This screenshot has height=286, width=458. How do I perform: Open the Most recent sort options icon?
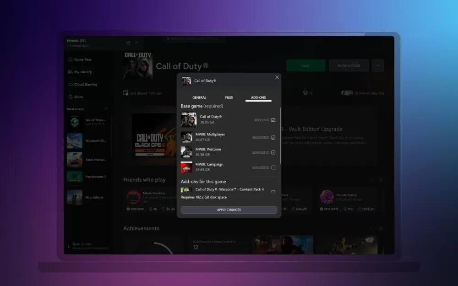click(106, 109)
